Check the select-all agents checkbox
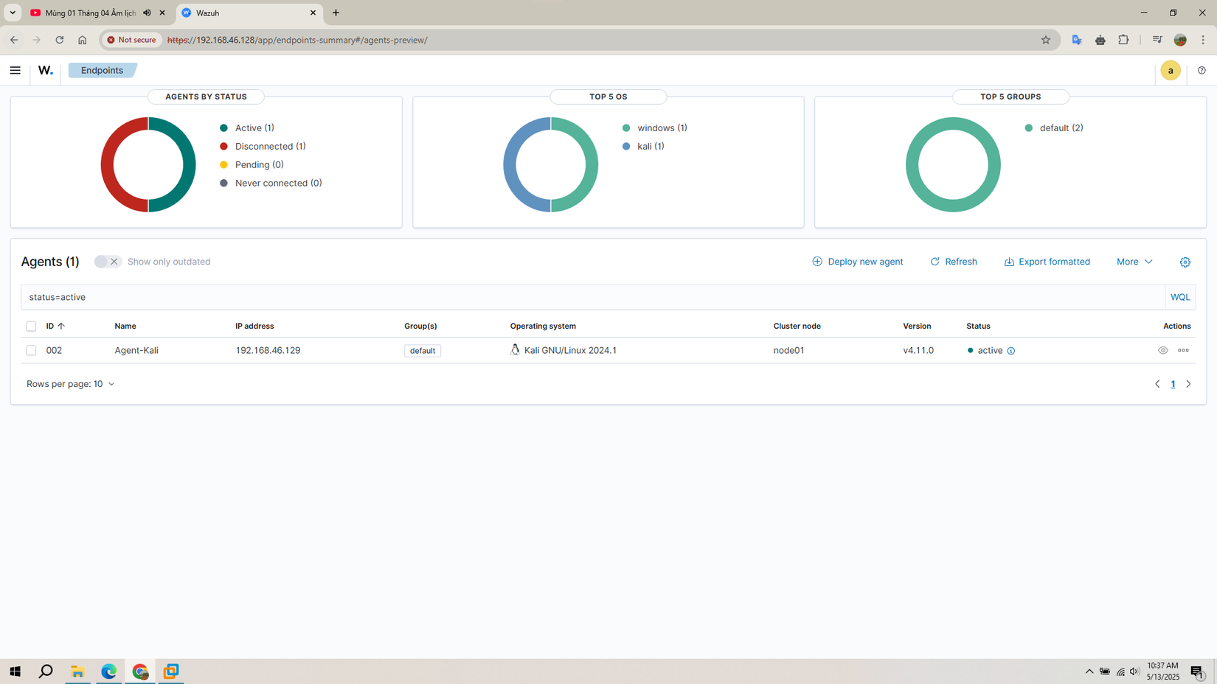The image size is (1217, 684). pos(31,327)
